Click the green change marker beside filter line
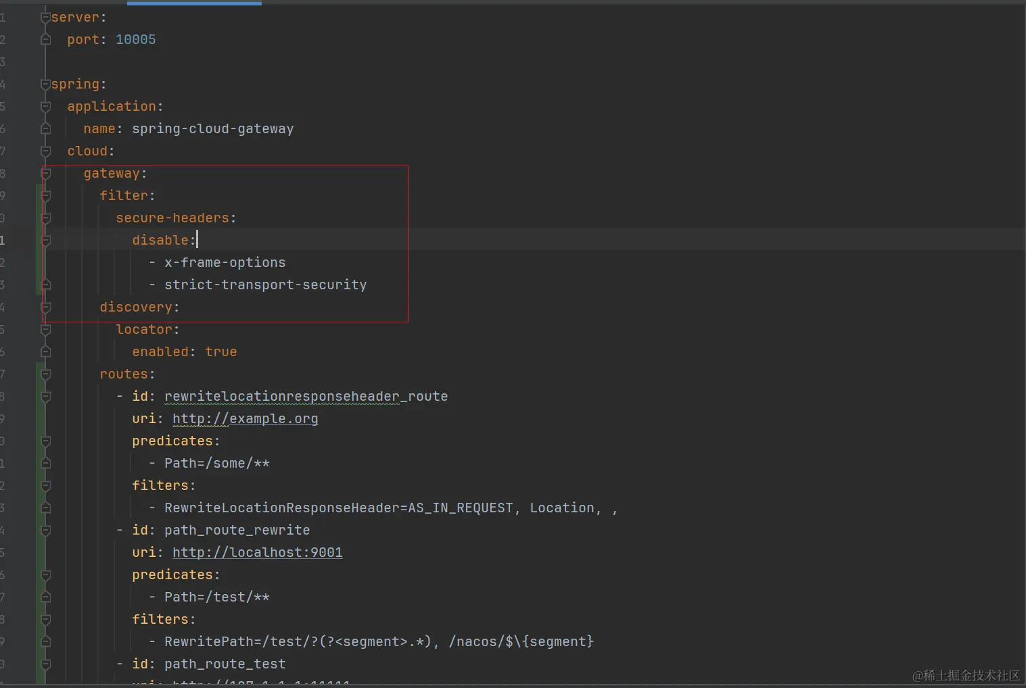The width and height of the screenshot is (1026, 688). [39, 196]
